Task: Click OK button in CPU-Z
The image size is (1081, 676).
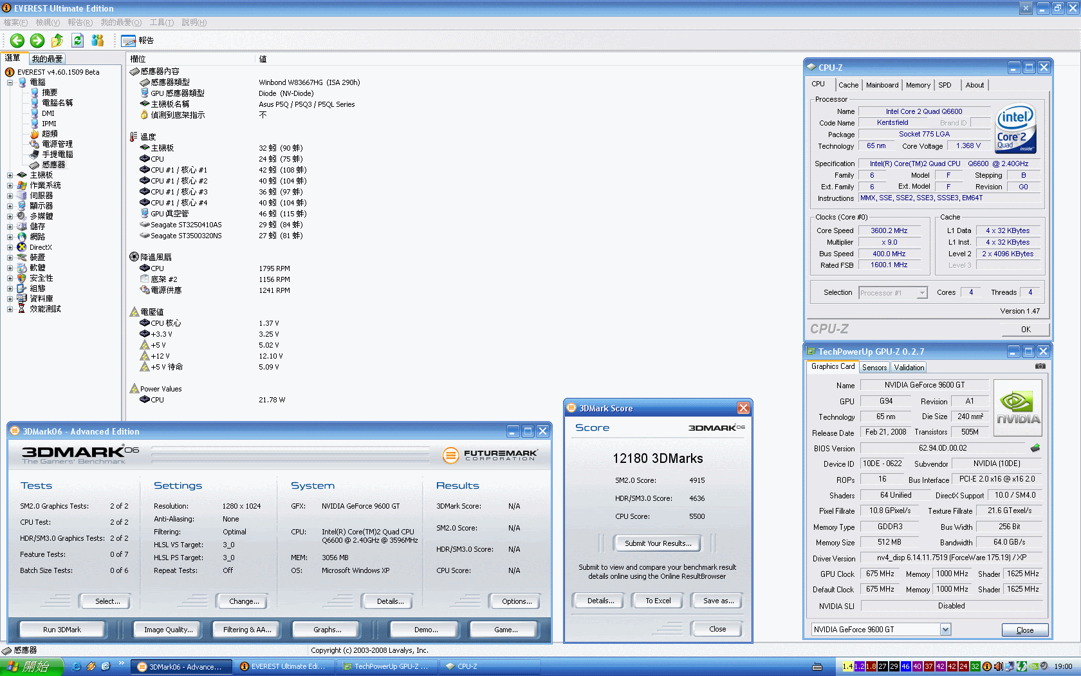Action: [x=1026, y=329]
